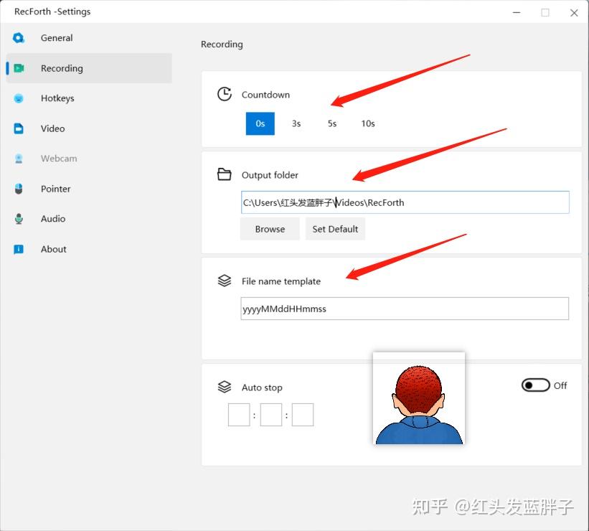
Task: Click the Recording camera icon in sidebar
Action: click(x=19, y=68)
